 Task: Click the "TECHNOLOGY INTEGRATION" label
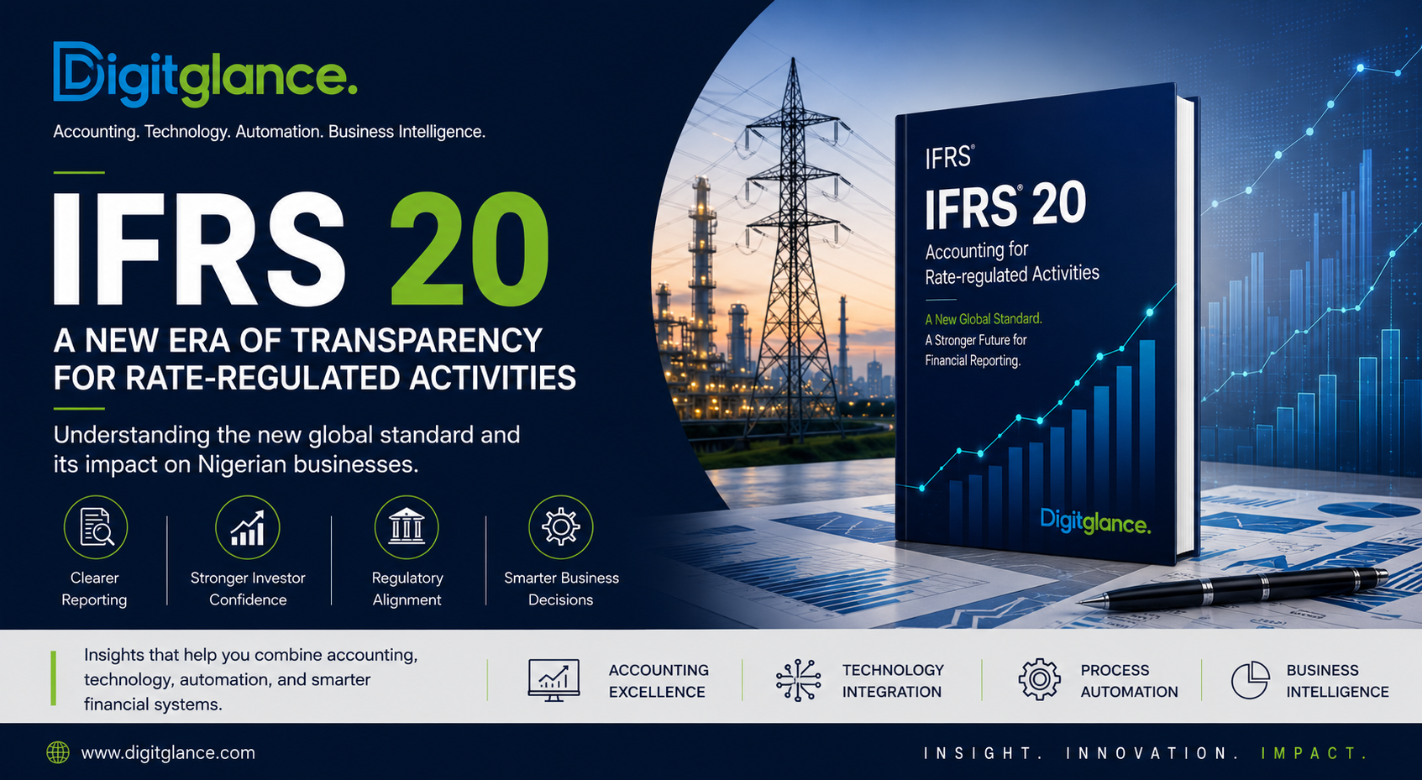(x=893, y=681)
